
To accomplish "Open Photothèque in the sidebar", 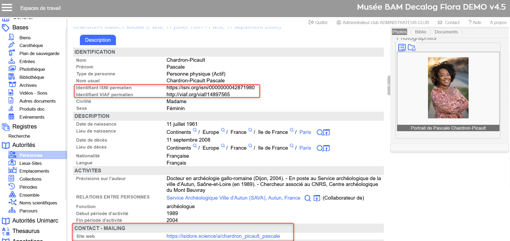I will [32, 69].
